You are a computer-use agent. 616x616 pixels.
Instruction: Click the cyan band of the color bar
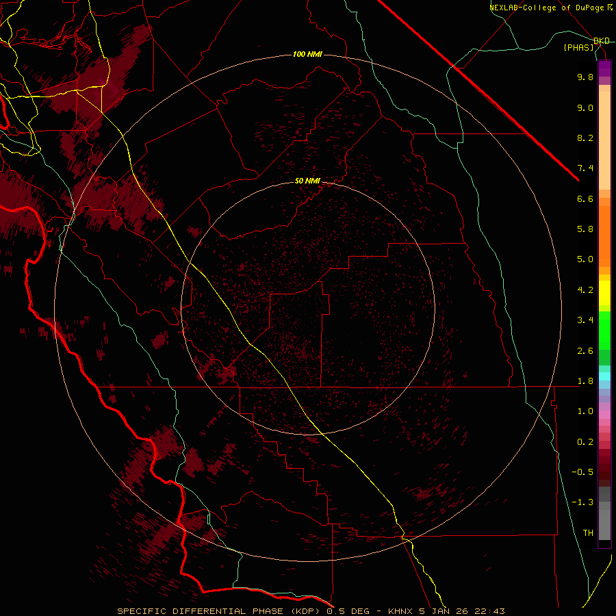click(604, 376)
